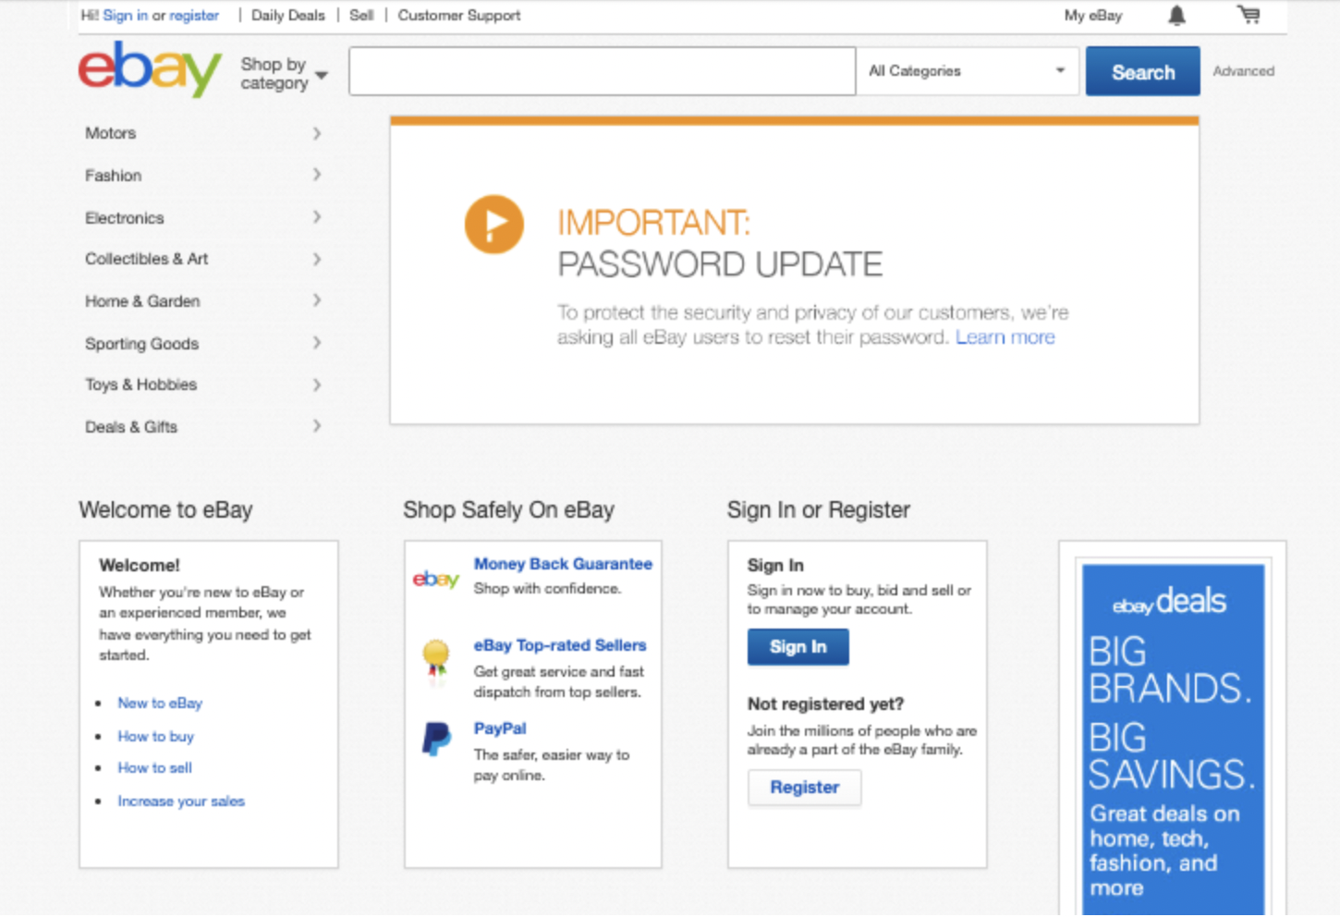Select the Electronics category label
This screenshot has height=917, width=1340.
pyautogui.click(x=125, y=217)
